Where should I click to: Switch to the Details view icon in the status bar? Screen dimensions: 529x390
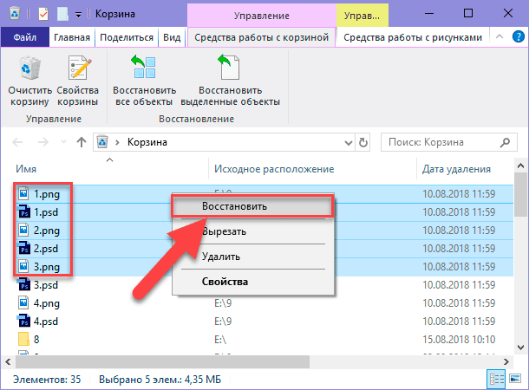[497, 380]
